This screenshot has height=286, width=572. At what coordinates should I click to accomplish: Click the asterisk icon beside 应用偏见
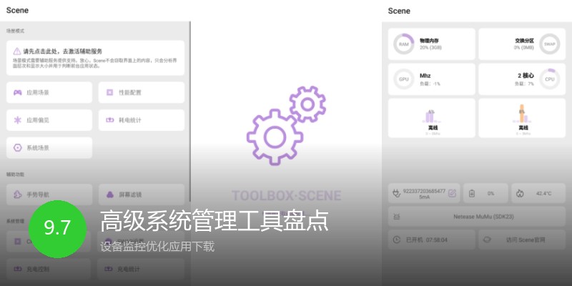[x=17, y=120]
